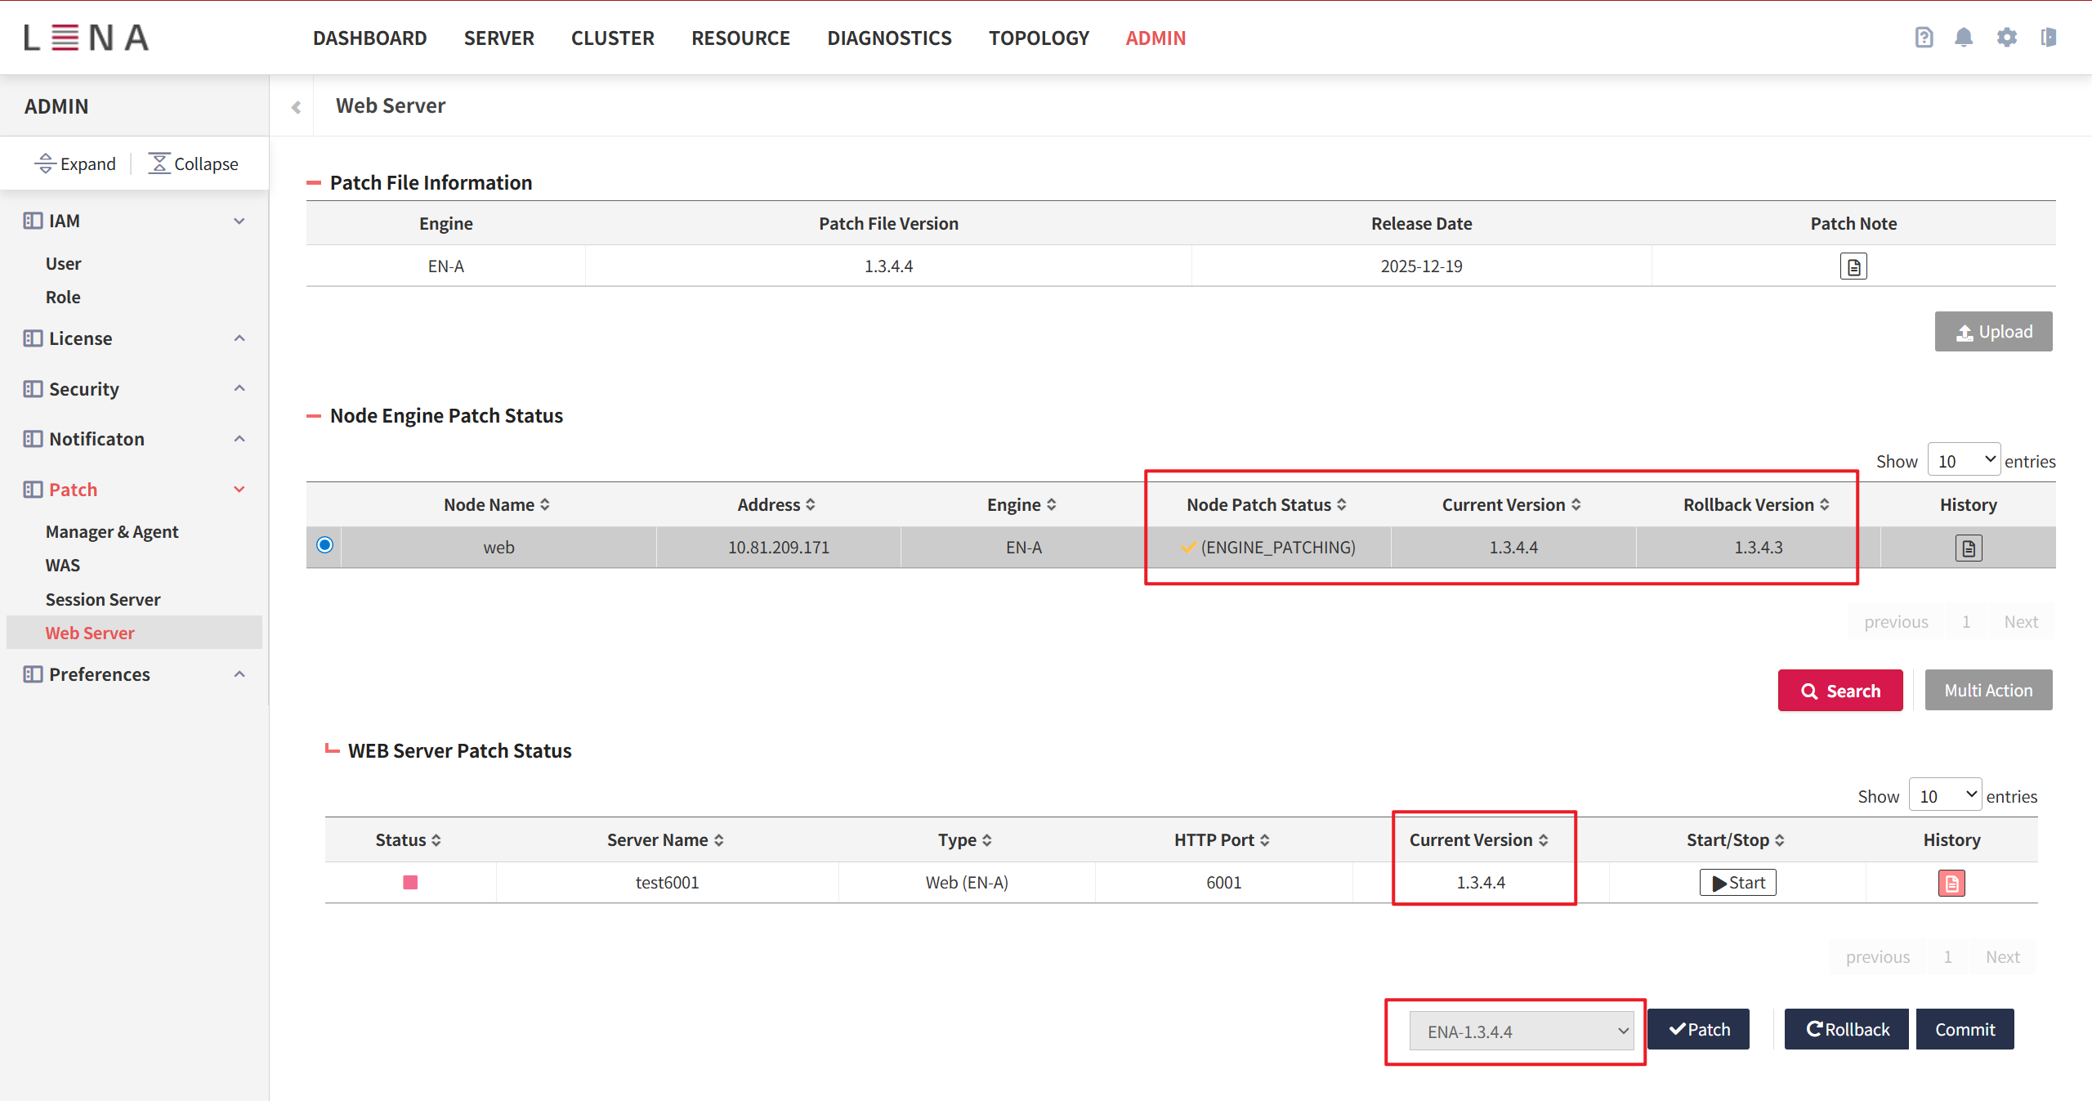The width and height of the screenshot is (2092, 1101).
Task: Start the test6001 web server
Action: (x=1737, y=883)
